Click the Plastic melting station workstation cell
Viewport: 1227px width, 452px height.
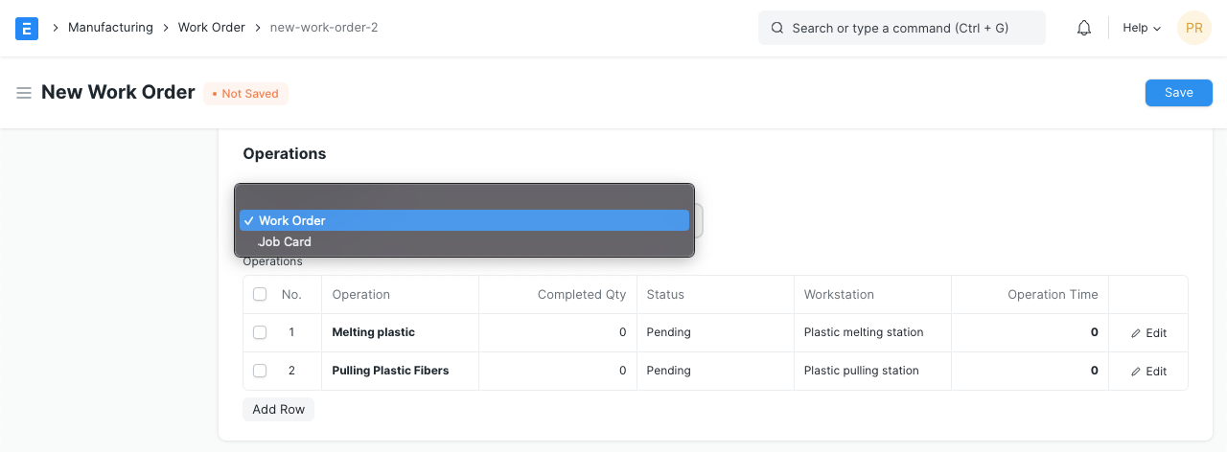[864, 332]
